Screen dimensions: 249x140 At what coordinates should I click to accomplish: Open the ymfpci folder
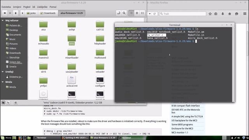tap(43, 82)
